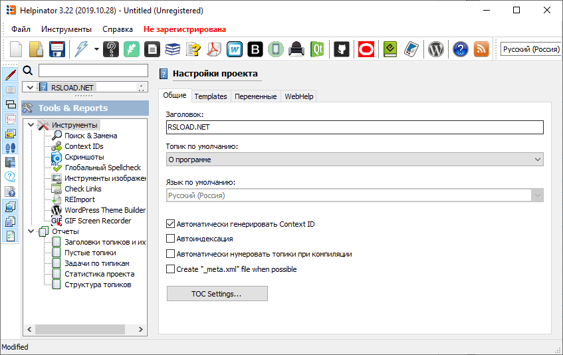Switch to the WebHelp tab
The width and height of the screenshot is (563, 355).
(x=298, y=96)
